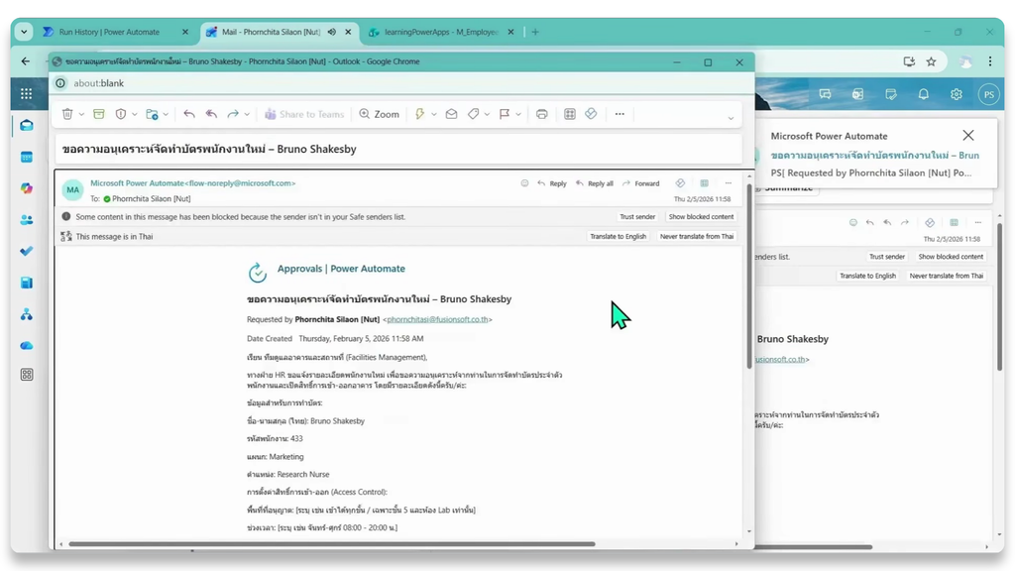Image resolution: width=1015 pixels, height=571 pixels.
Task: Open Calendar from the Outlook left sidebar
Action: tap(27, 157)
